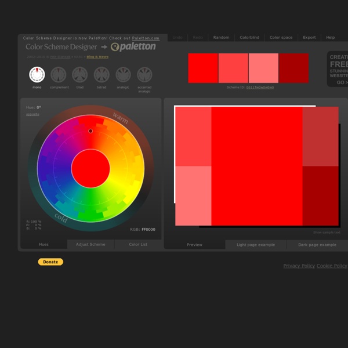348x348 pixels.
Task: Open the Export menu
Action: coord(309,38)
